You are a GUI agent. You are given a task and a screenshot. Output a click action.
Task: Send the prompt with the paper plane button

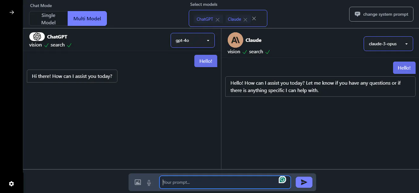tap(304, 182)
